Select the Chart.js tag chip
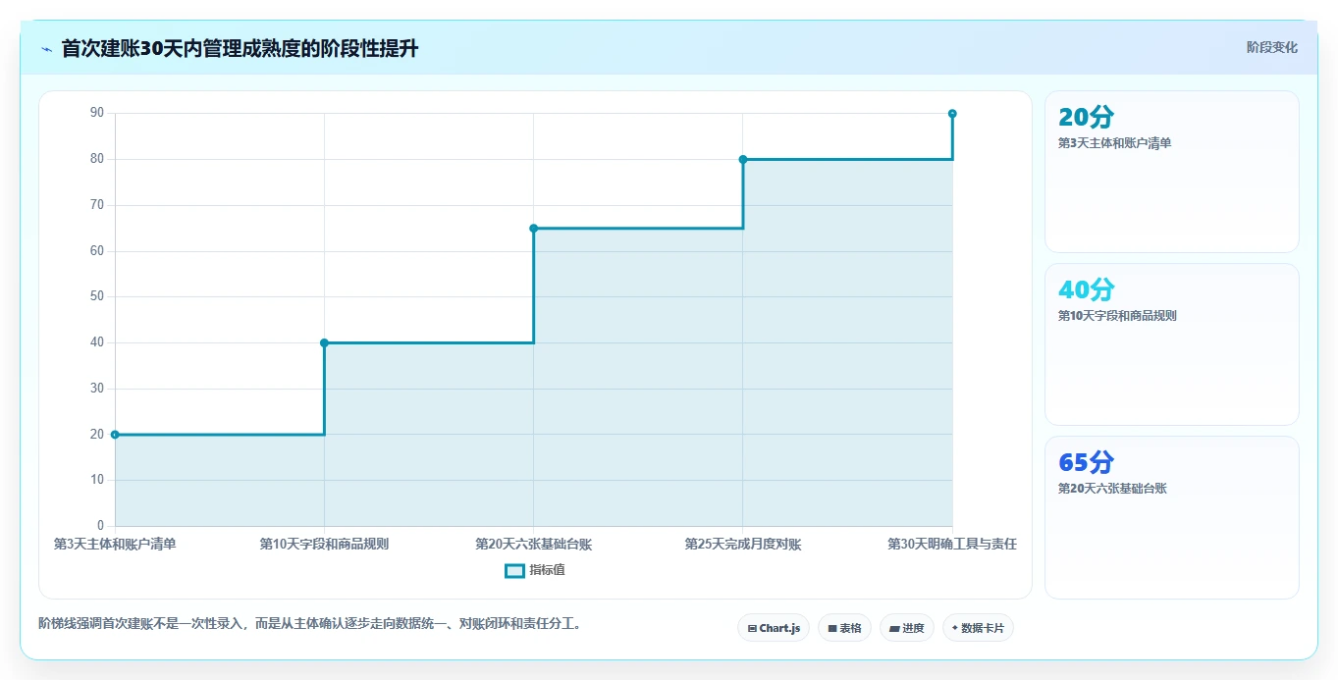Viewport: 1338px width, 680px height. pos(774,628)
